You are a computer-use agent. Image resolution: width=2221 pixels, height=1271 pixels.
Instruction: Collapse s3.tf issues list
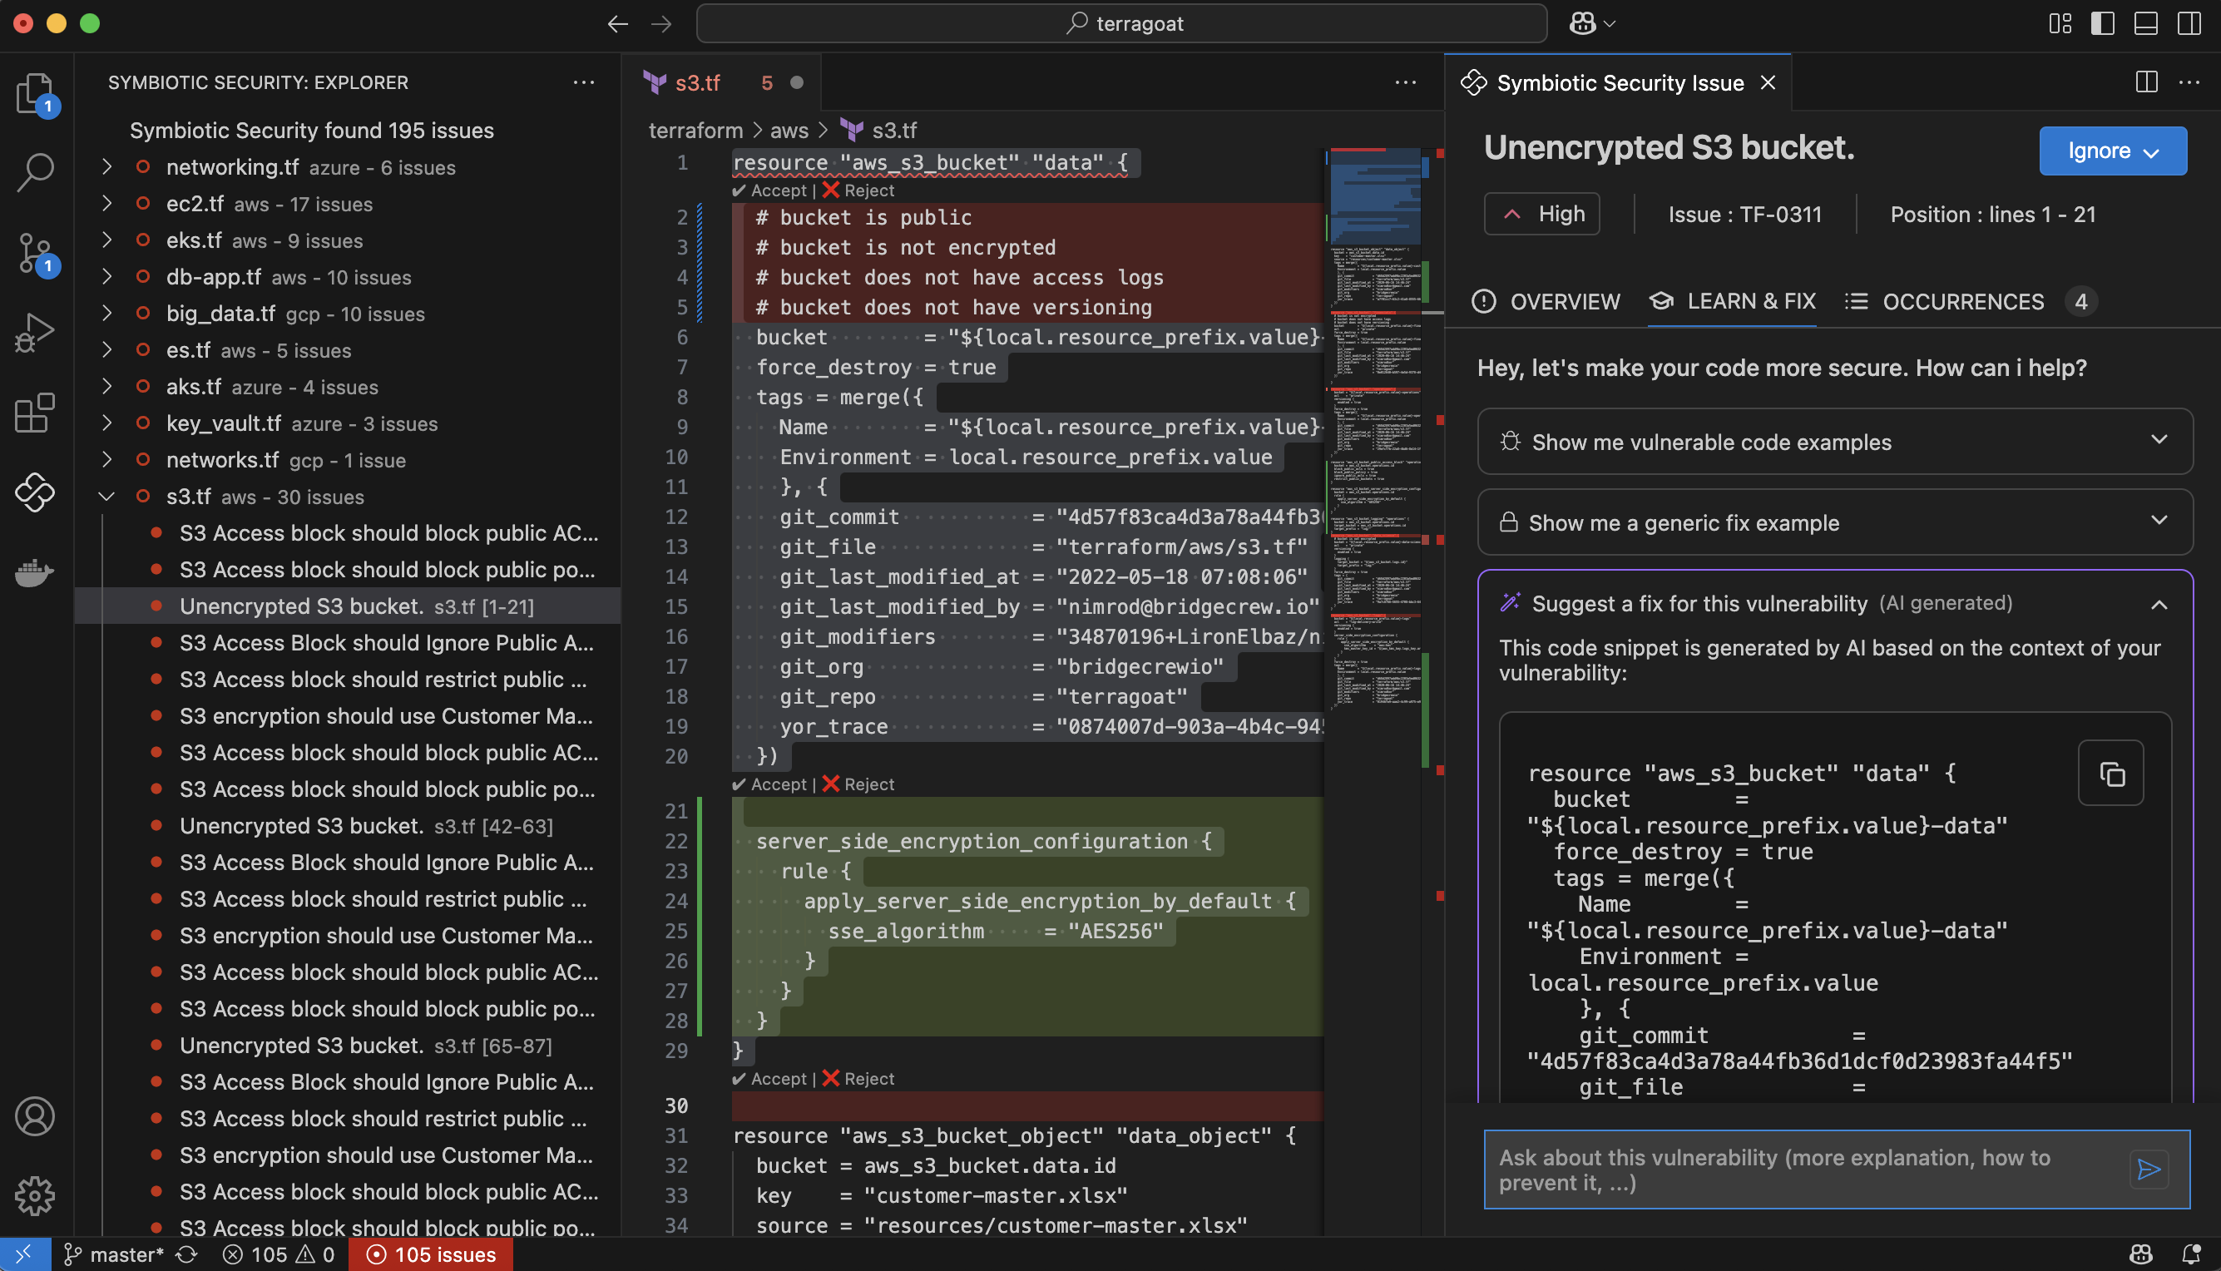pyautogui.click(x=106, y=496)
